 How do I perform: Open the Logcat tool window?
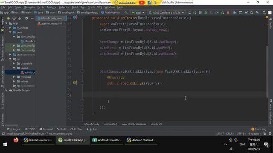(x=14, y=129)
